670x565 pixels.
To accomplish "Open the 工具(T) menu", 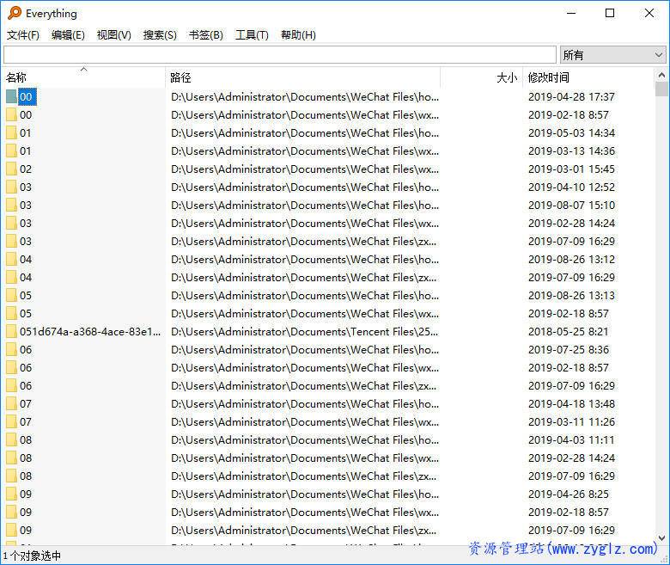I will pyautogui.click(x=252, y=34).
